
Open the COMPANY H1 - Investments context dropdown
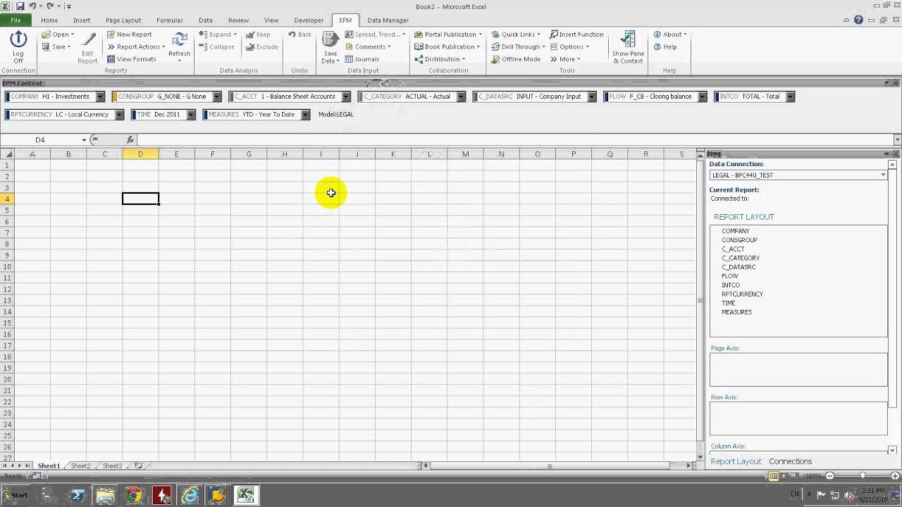100,96
